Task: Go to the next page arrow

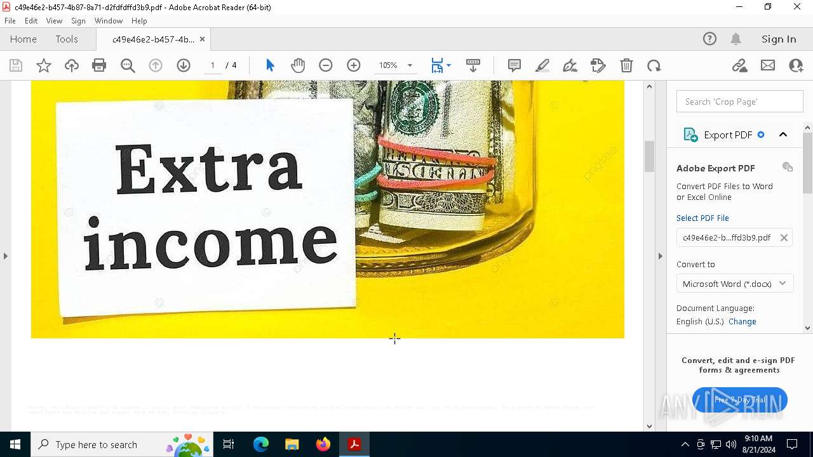Action: click(x=184, y=65)
